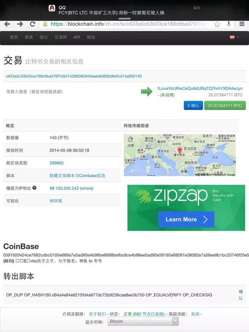This screenshot has height=332, width=249.
Task: Open transaction hash c633a5c5... link
Action: click(74, 76)
